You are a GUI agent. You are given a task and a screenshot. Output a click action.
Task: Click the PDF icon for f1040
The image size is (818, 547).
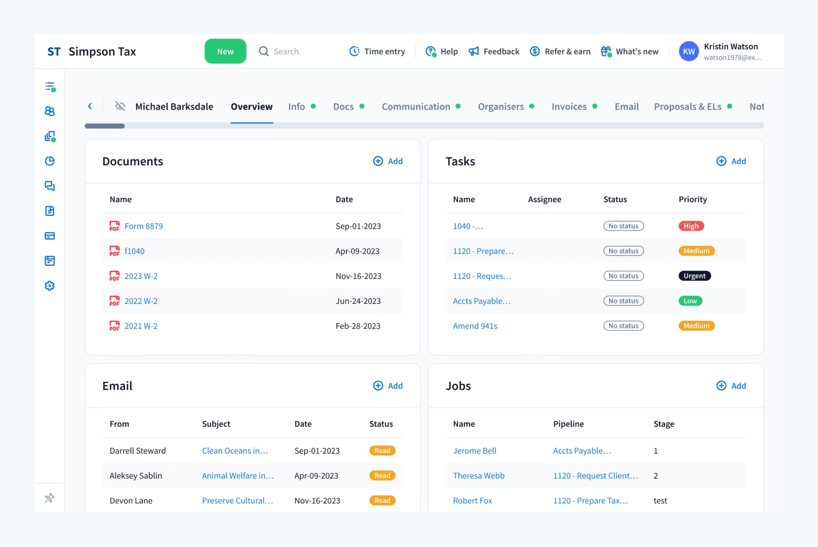pos(115,251)
